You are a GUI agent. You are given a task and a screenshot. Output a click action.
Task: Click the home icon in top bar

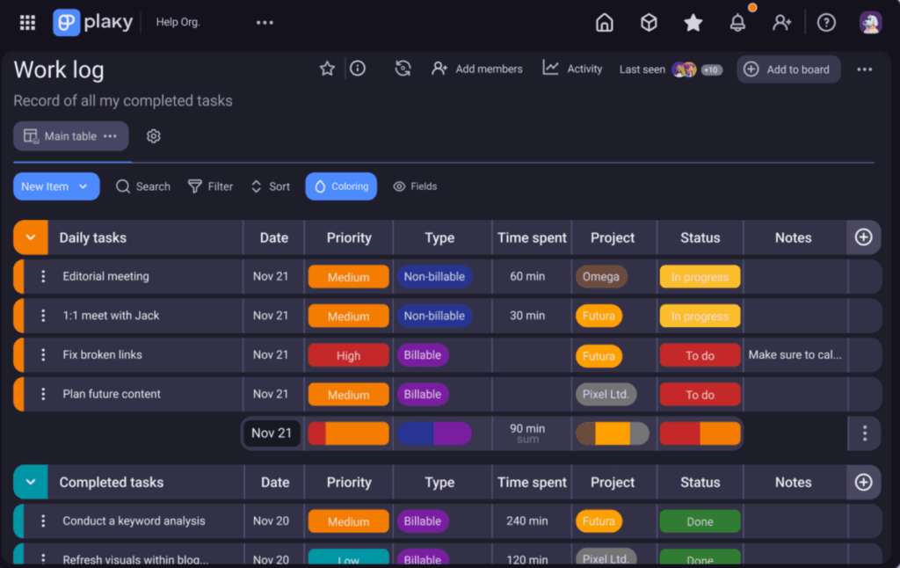[605, 23]
